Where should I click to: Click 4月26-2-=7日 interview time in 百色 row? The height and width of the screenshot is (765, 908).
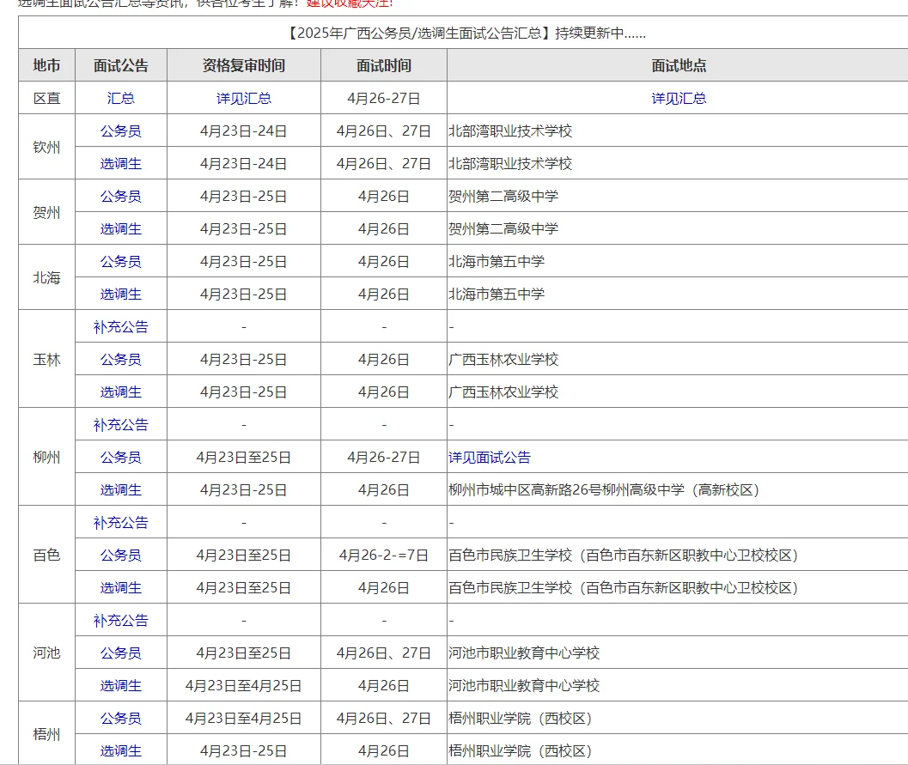coord(384,555)
